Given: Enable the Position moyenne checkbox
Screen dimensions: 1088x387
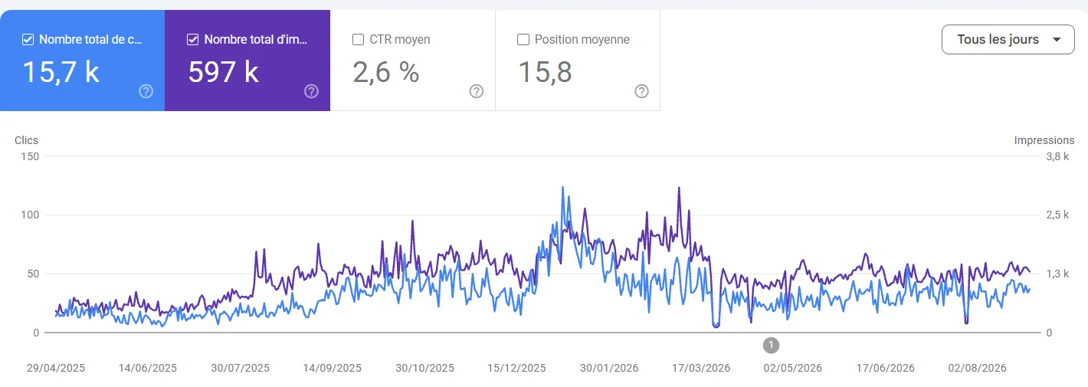Looking at the screenshot, I should [523, 40].
